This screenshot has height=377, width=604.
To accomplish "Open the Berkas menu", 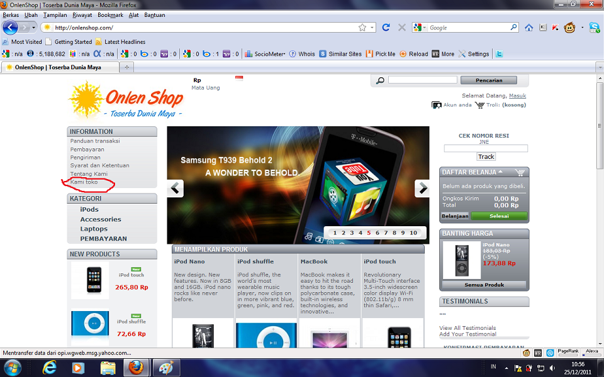I will click(x=11, y=15).
